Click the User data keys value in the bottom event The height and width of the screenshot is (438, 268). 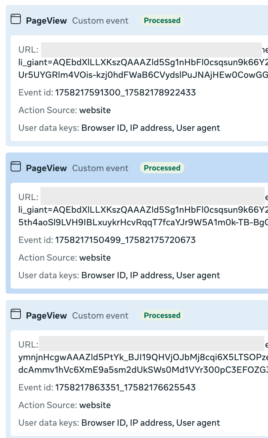tap(151, 423)
